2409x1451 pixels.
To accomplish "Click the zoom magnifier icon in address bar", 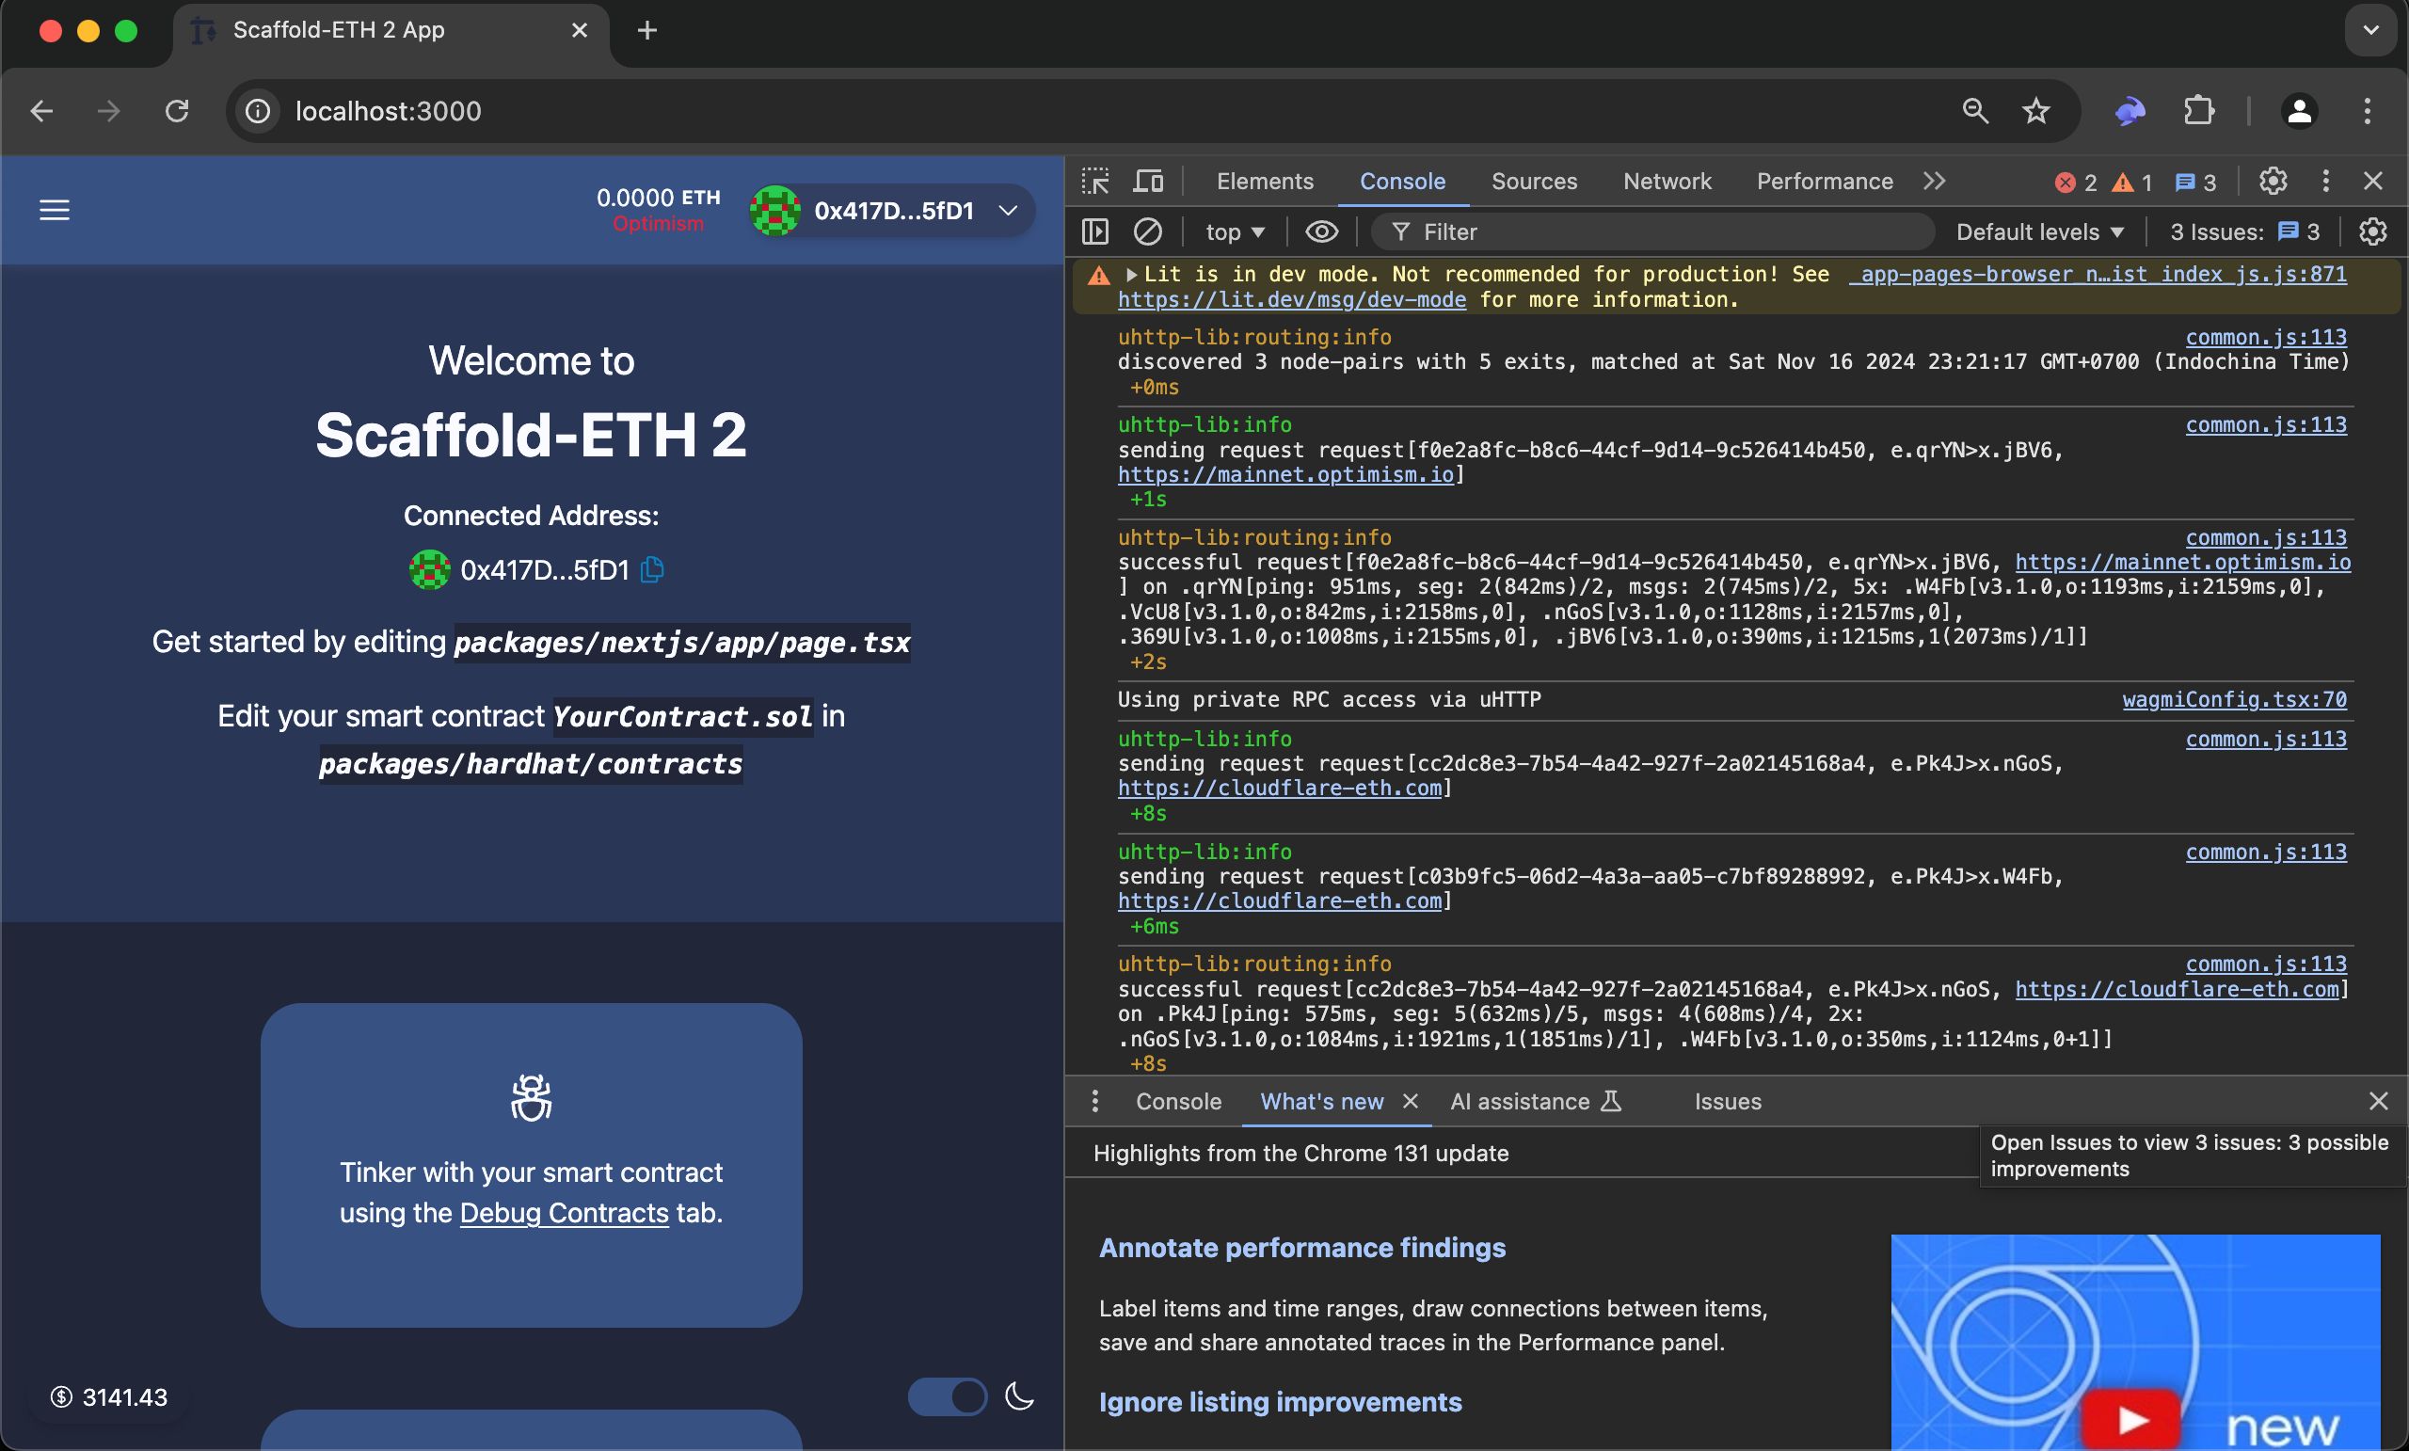I will point(1975,110).
